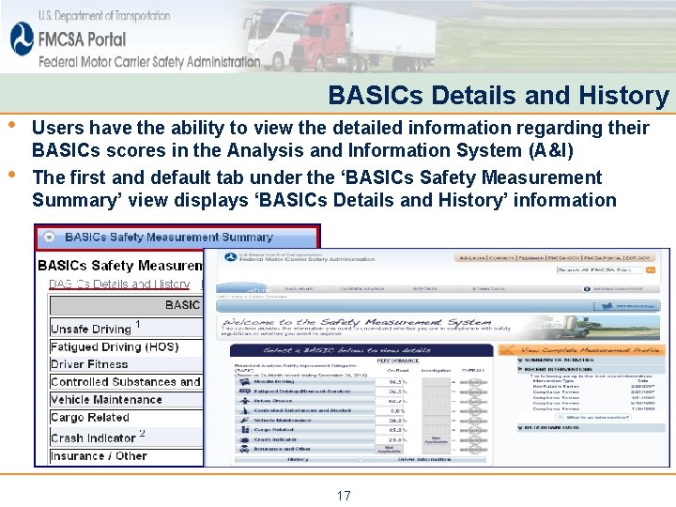Screen dimensions: 676x507
Task: Click the Fatigued Driving bed icon
Action: 244,392
